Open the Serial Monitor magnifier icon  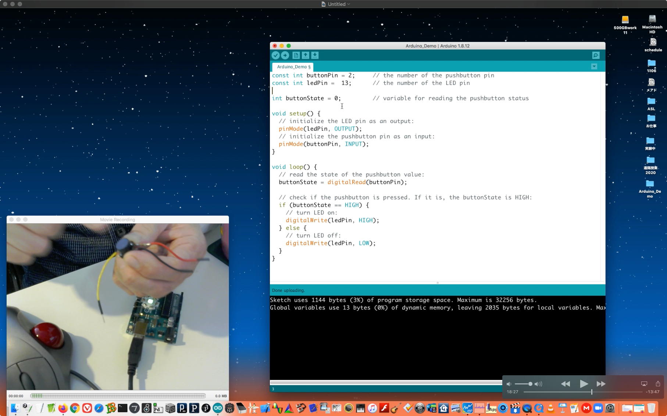click(596, 55)
